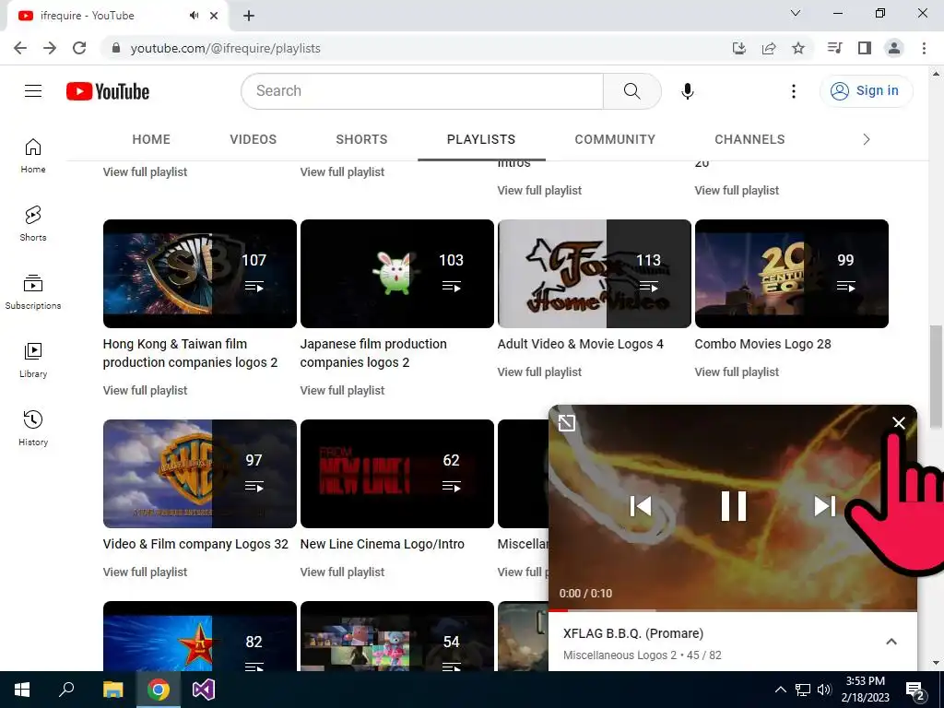View full playlist under Japanese film logos 2
Screen dimensions: 944x708
pyautogui.click(x=342, y=390)
